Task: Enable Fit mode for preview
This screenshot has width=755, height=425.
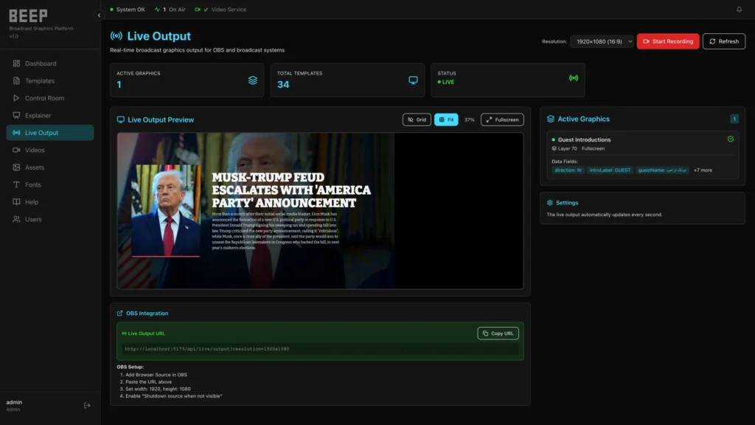Action: tap(446, 120)
